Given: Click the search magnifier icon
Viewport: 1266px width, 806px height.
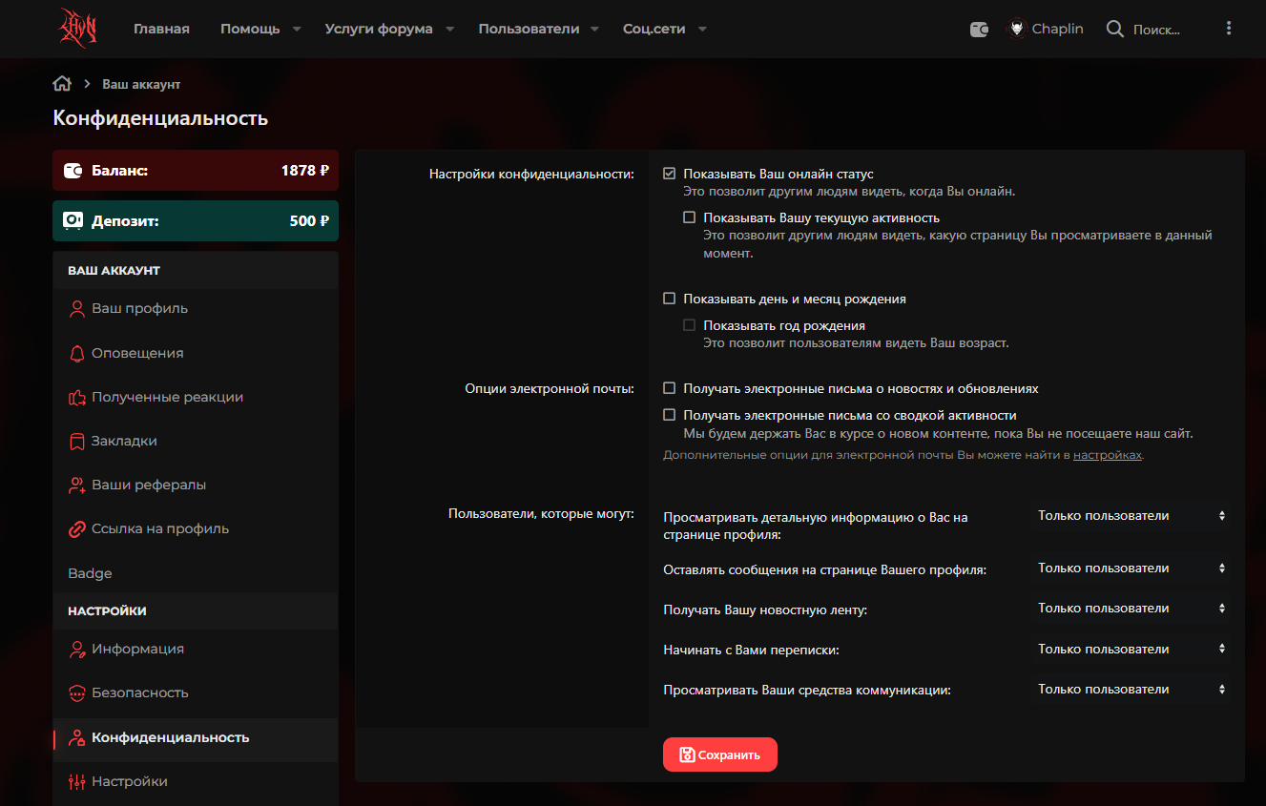Looking at the screenshot, I should pyautogui.click(x=1114, y=29).
